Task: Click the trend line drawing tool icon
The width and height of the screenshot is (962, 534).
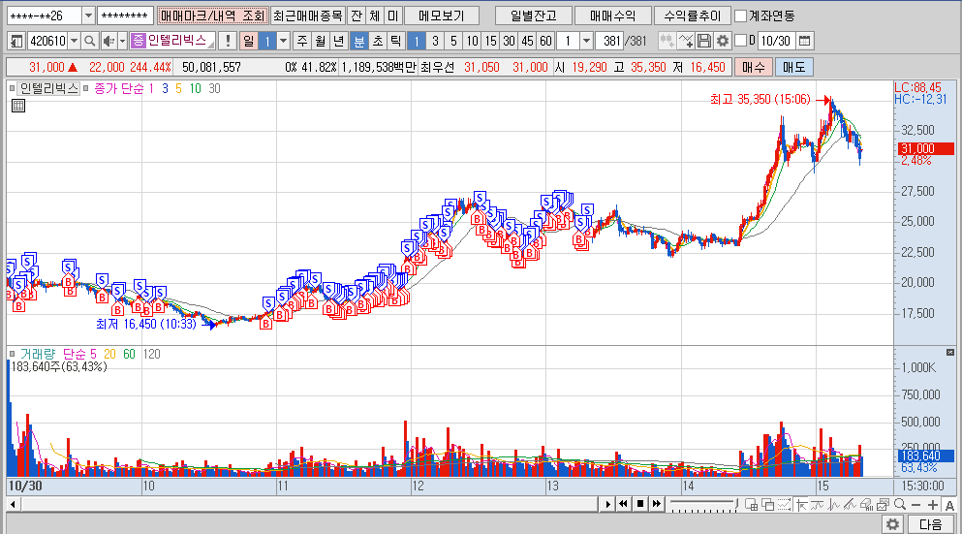Action: click(x=851, y=505)
